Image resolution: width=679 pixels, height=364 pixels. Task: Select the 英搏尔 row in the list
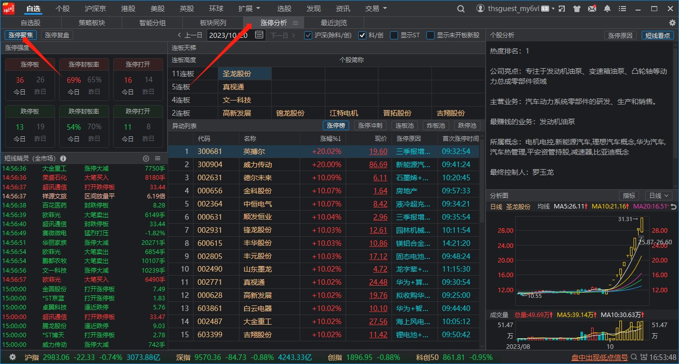pyautogui.click(x=323, y=151)
